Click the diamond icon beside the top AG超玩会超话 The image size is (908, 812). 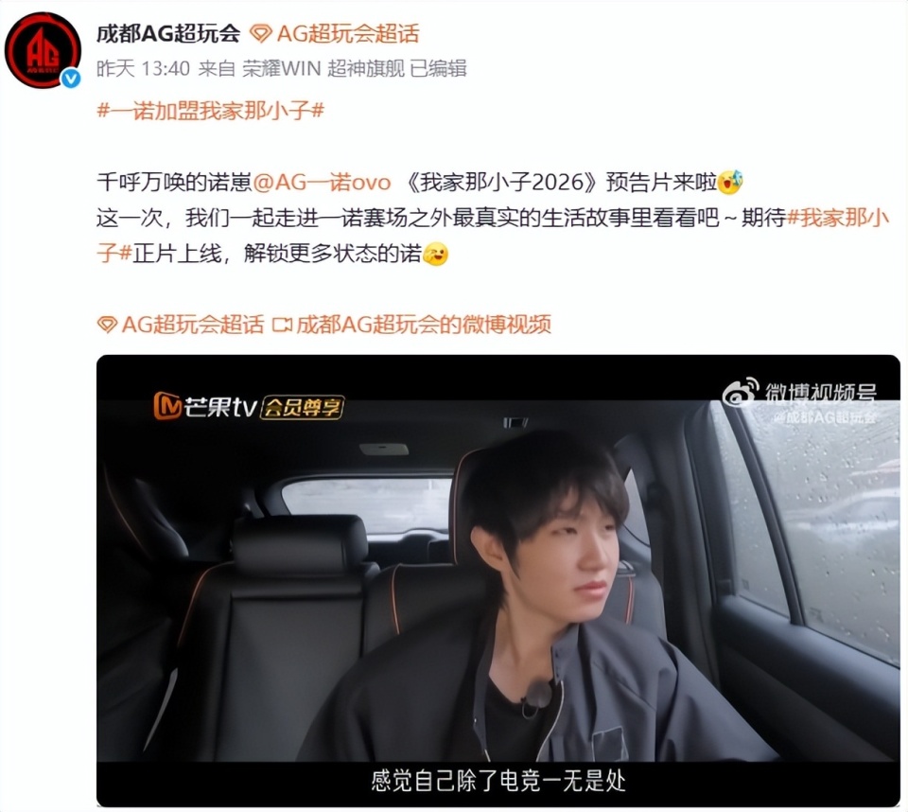pos(261,34)
